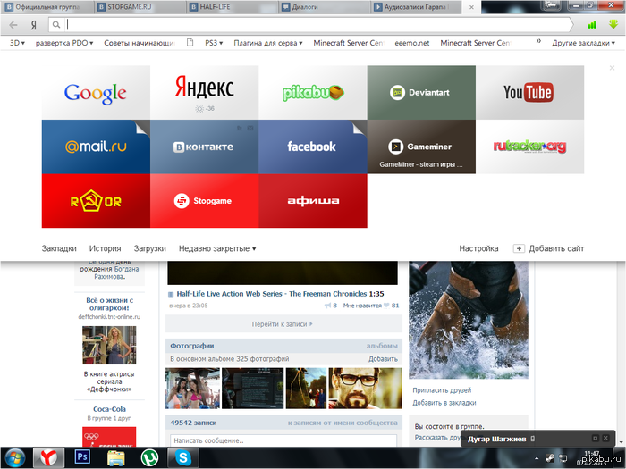Click Пригласить друзей link
This screenshot has width=626, height=469.
(x=442, y=390)
